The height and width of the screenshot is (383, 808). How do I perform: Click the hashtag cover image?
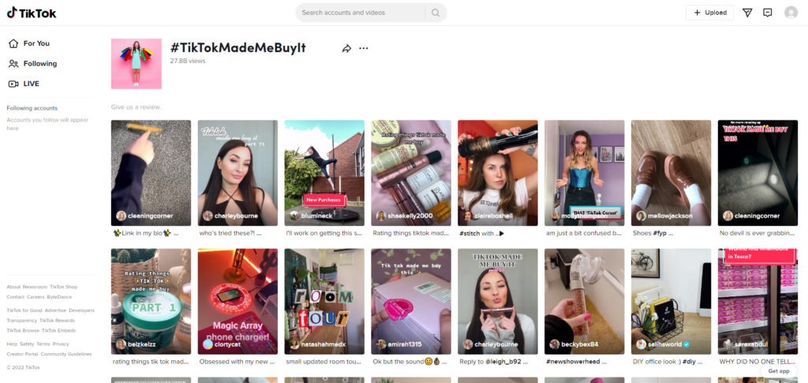point(136,64)
